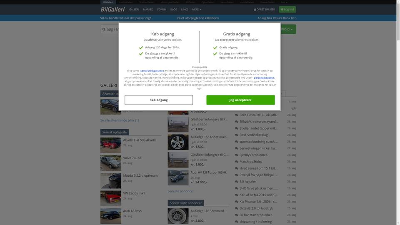Click chat icon beside 'Bilkøb/kreditorbeskytted...'
The width and height of the screenshot is (400, 225).
tap(237, 122)
